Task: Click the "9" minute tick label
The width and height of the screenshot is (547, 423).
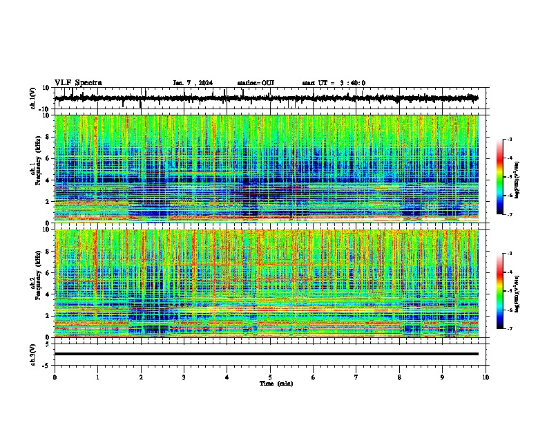Action: click(442, 377)
